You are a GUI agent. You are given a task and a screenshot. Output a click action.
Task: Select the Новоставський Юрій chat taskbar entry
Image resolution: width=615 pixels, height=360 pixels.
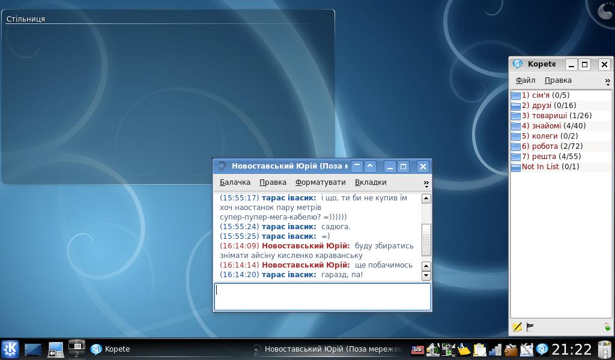[328, 349]
